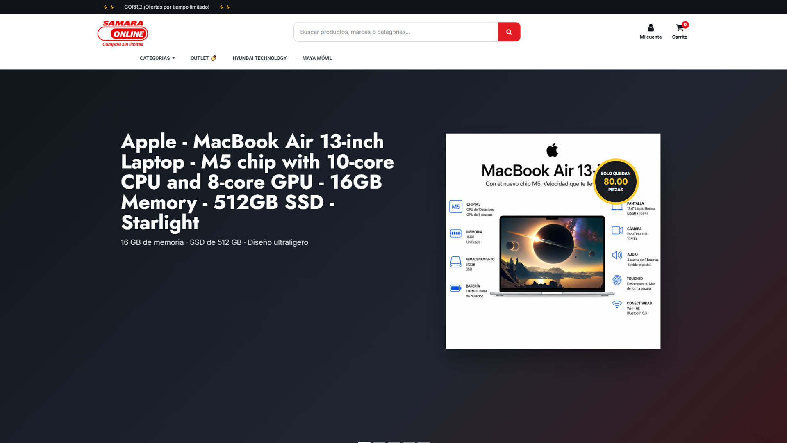Click the 'CORRE! ¡Ofertas por tiempo limitado!' banner text

coord(167,7)
